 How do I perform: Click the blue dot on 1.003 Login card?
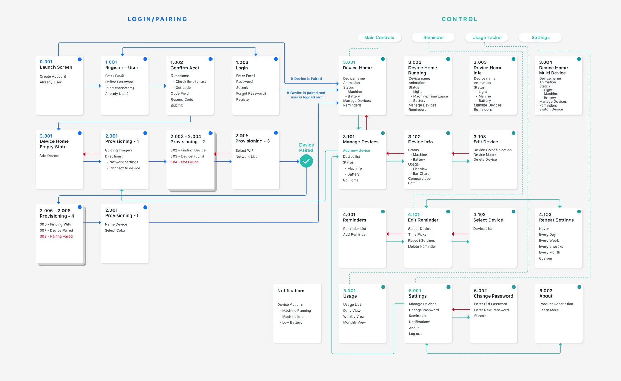point(276,59)
